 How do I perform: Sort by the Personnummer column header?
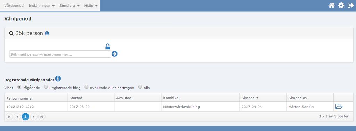click(36, 98)
